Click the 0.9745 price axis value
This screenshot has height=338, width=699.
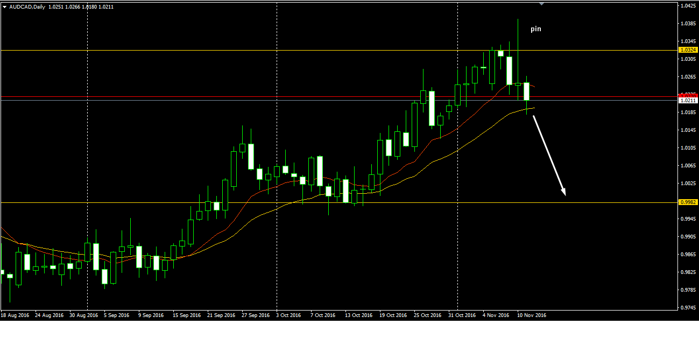(x=688, y=308)
